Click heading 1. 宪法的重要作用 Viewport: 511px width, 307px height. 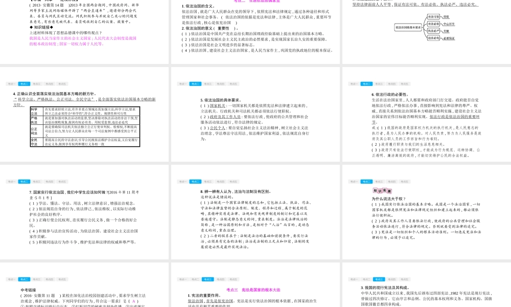204,296
